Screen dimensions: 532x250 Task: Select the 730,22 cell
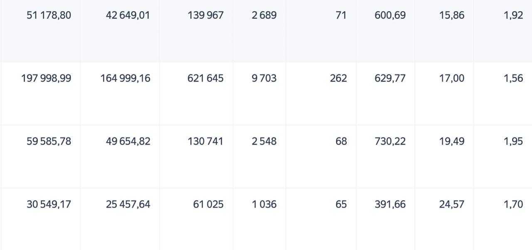390,142
